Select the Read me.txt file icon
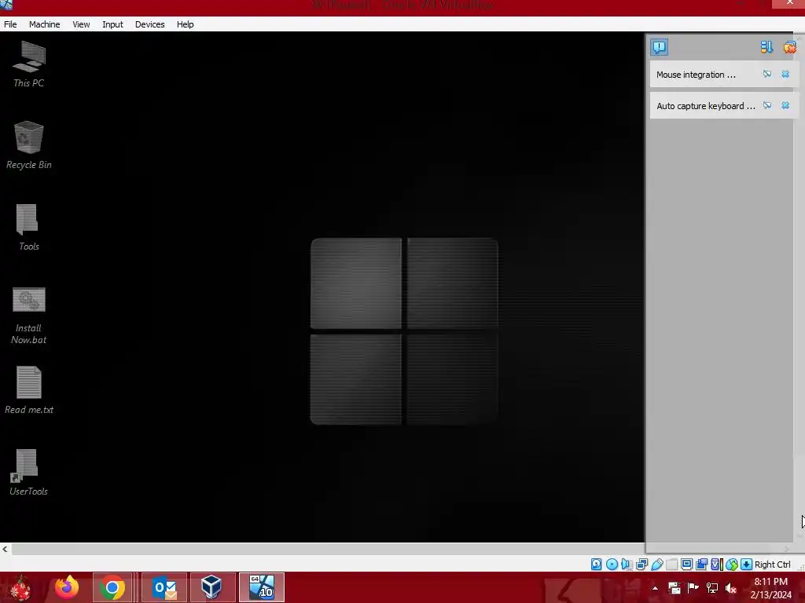 click(x=29, y=390)
